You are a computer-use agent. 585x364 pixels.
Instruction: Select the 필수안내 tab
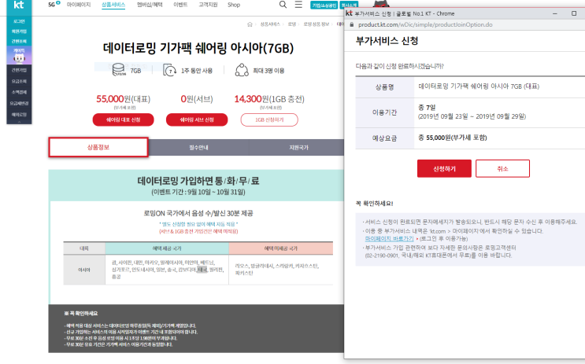click(x=199, y=148)
